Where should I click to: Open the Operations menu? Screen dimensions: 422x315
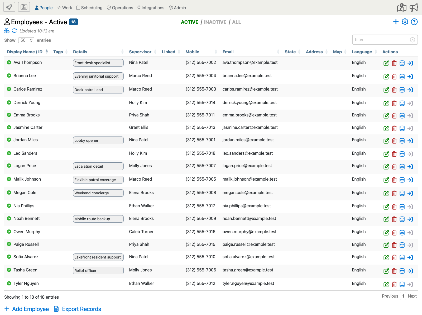coord(120,8)
